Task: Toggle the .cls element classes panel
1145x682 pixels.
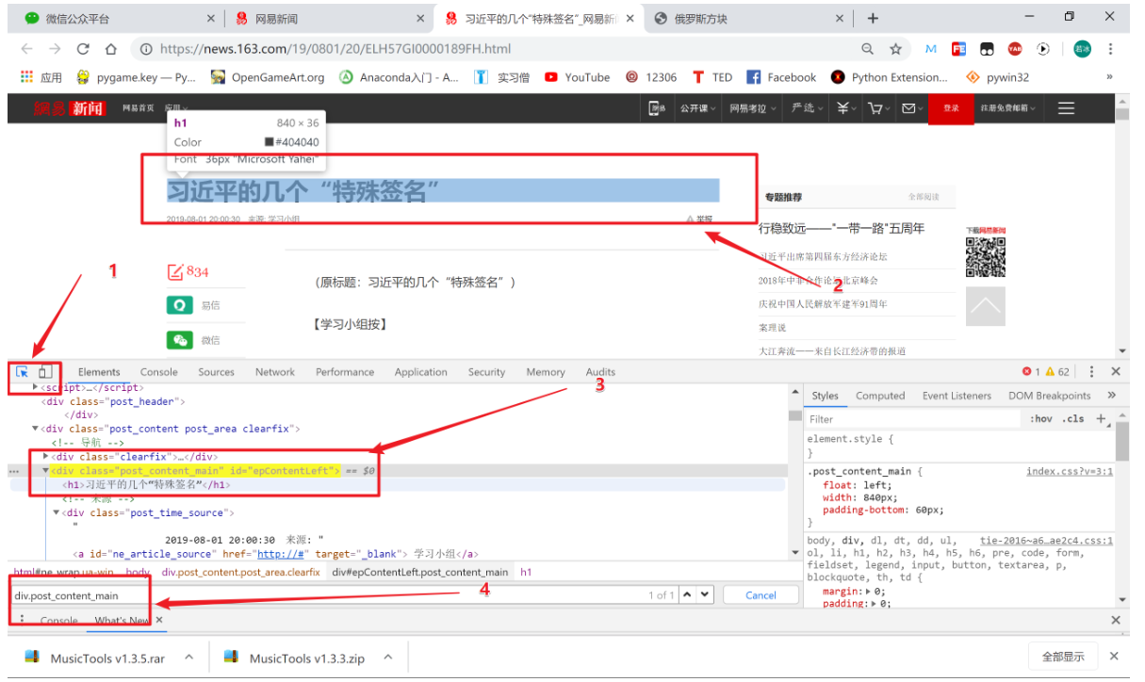Action: point(1074,419)
